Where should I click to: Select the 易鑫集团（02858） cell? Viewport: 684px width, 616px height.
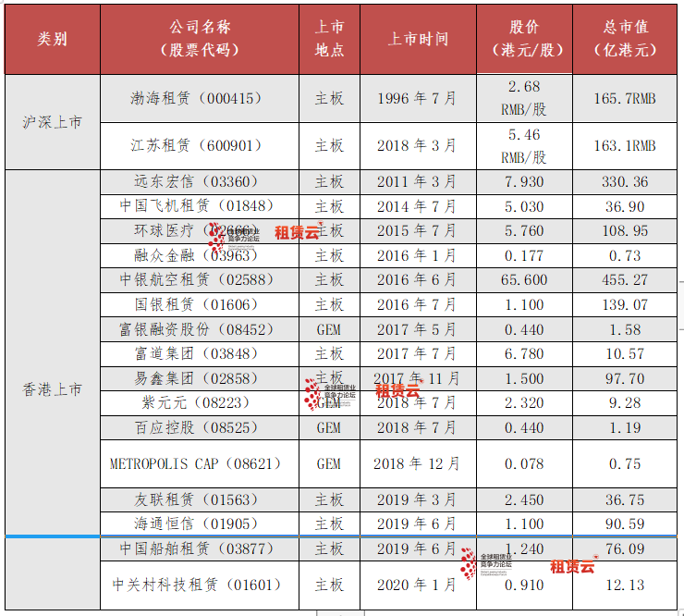(x=200, y=378)
